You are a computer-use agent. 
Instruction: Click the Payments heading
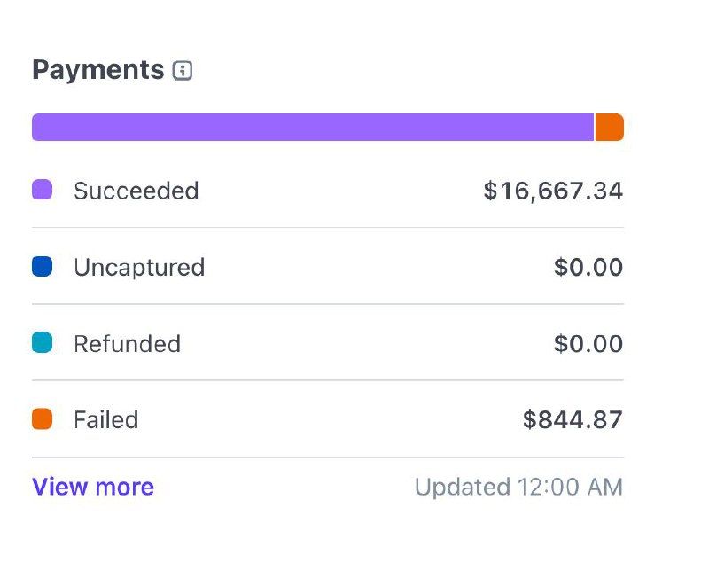click(x=97, y=70)
